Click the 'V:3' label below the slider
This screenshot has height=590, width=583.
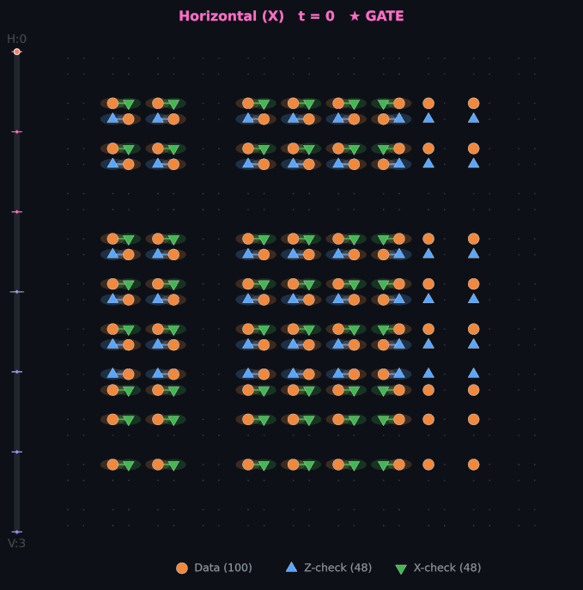16,543
